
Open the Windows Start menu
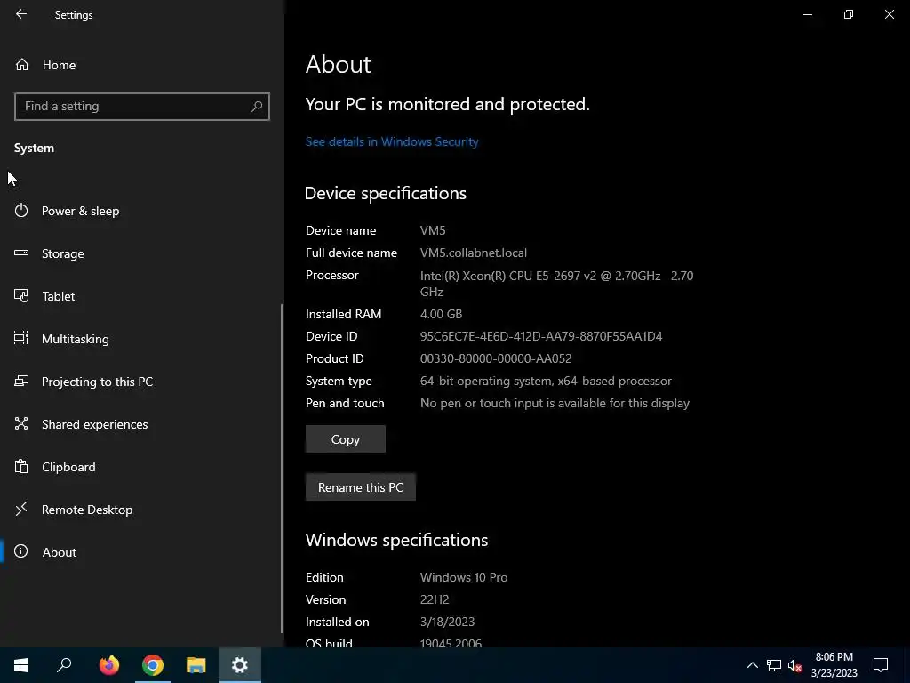(21, 665)
